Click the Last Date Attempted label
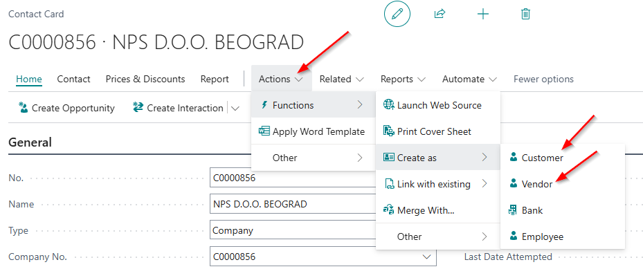This screenshot has width=643, height=269. coord(508,257)
